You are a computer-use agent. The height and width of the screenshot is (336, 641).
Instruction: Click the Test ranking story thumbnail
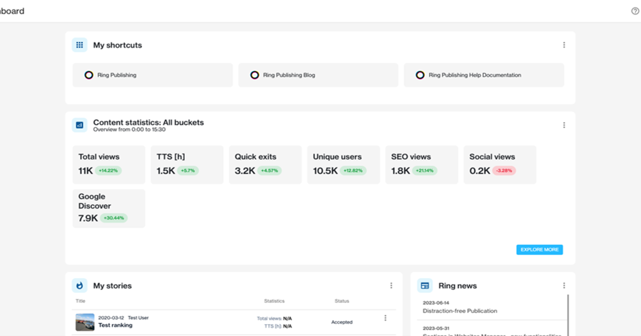click(84, 321)
